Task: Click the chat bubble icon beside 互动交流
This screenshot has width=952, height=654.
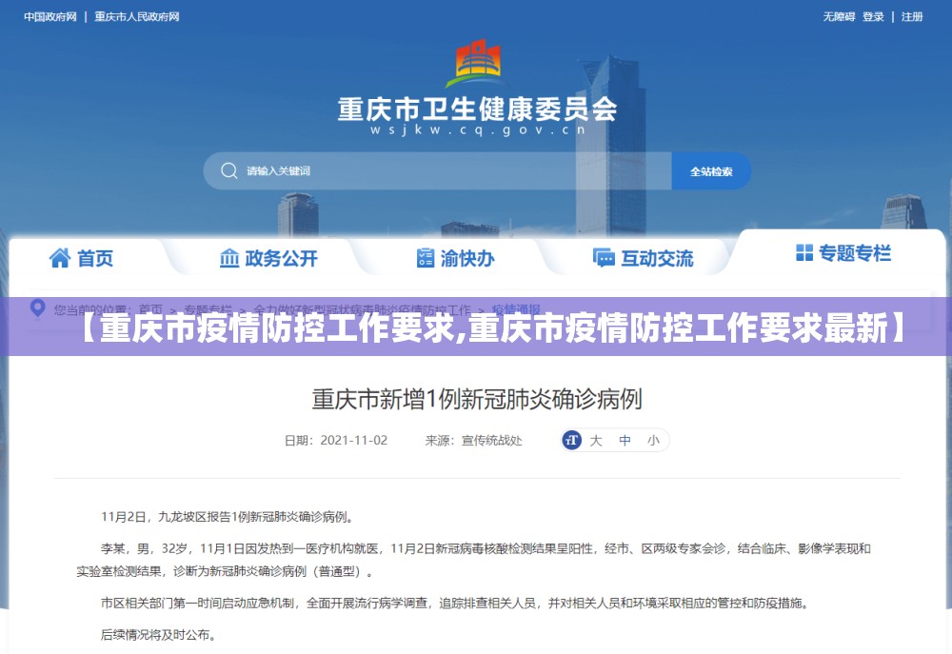Action: point(604,258)
